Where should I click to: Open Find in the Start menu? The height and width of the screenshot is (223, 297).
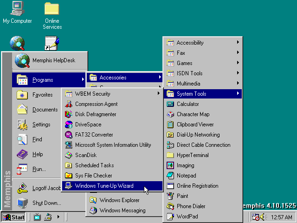pos(37,139)
